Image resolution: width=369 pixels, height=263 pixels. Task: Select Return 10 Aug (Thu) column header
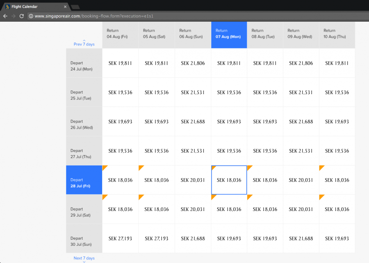(337, 35)
